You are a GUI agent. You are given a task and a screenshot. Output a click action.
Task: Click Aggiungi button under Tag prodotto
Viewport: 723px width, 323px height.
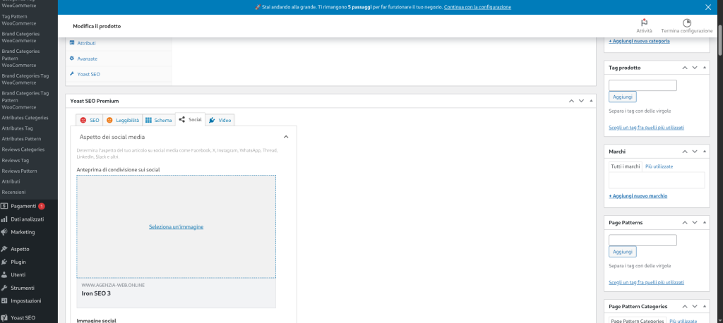pos(622,97)
